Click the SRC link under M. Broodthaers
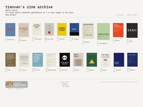 tap(47, 72)
